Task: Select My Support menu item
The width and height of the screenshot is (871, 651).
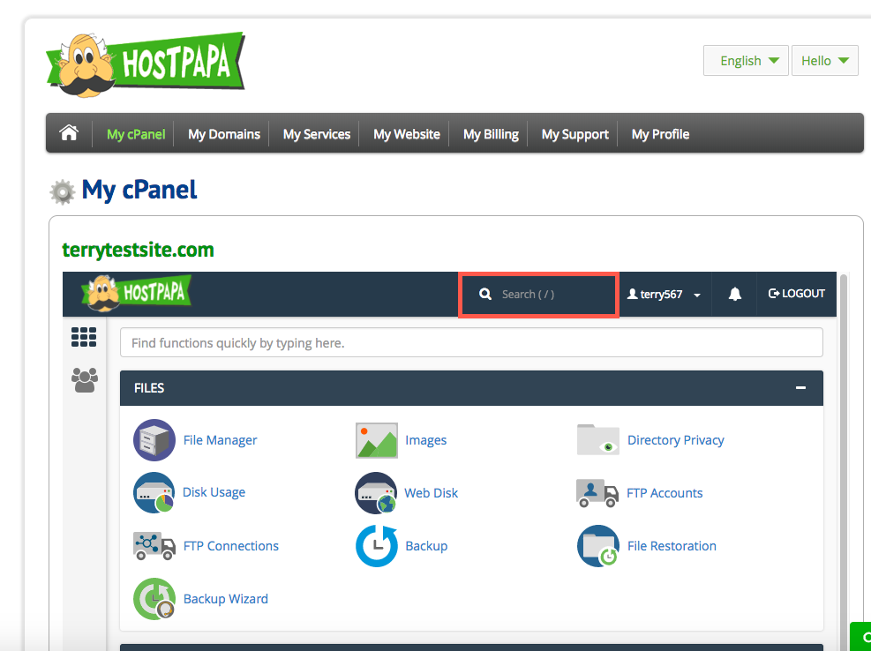Action: pyautogui.click(x=574, y=134)
